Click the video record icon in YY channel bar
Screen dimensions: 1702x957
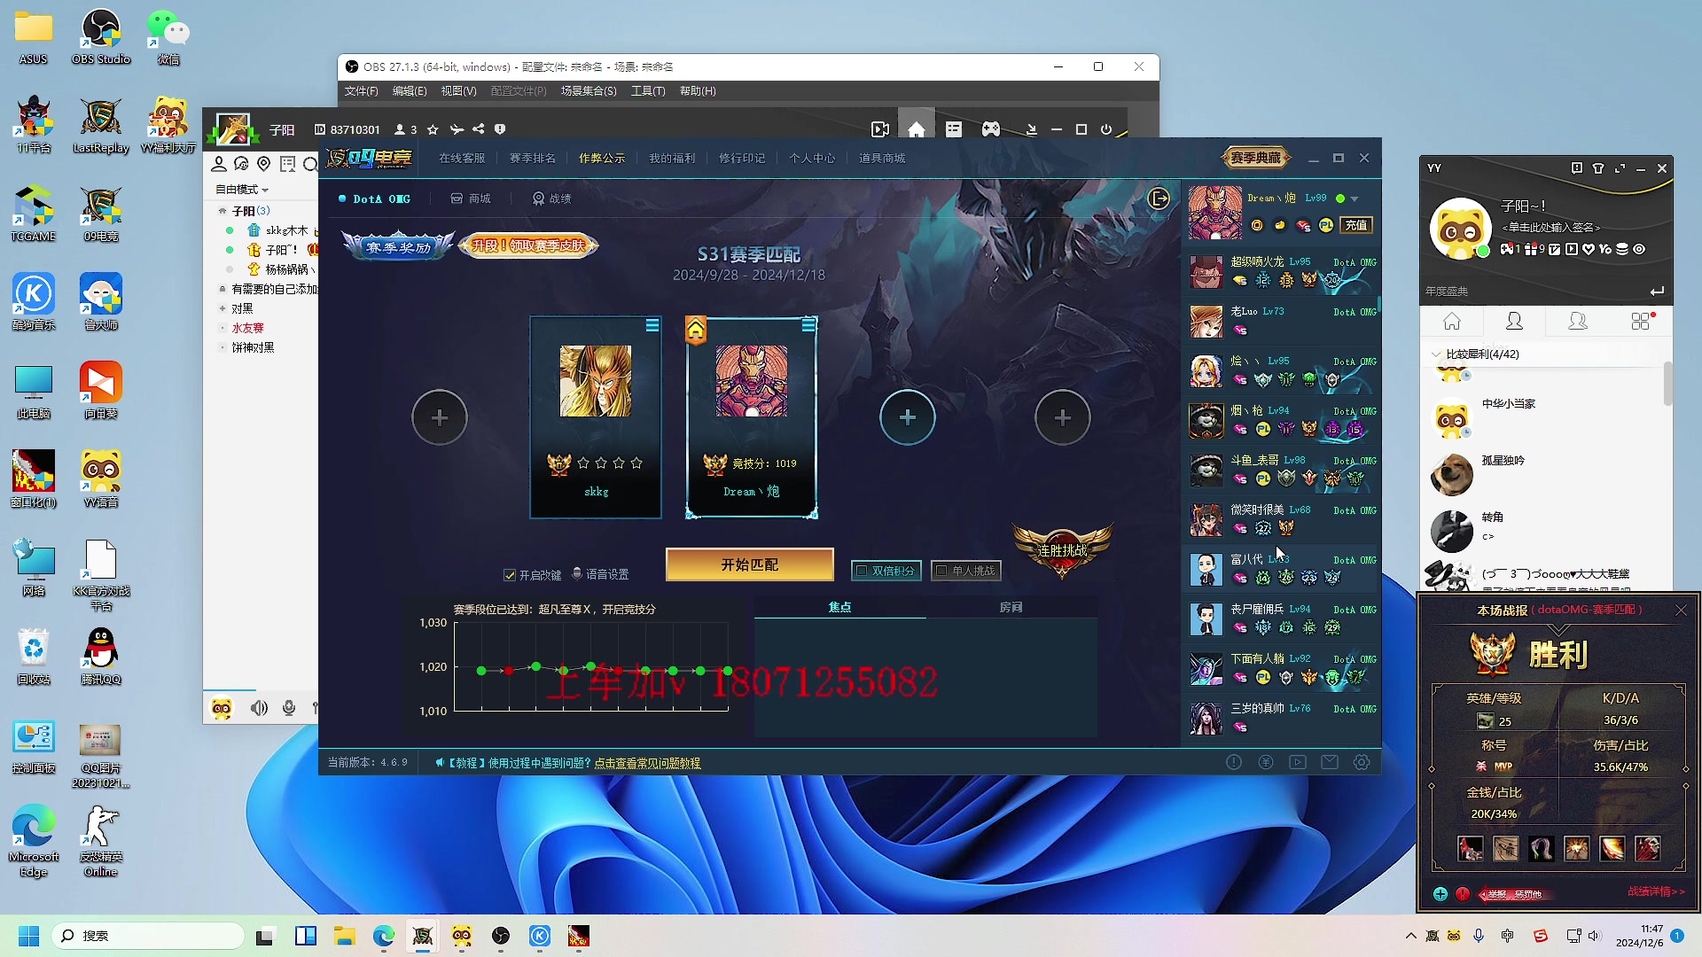click(880, 129)
